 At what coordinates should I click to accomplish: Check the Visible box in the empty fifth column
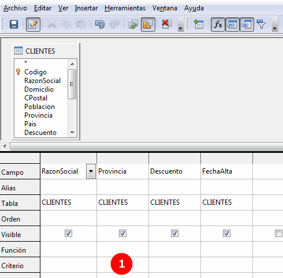pyautogui.click(x=278, y=234)
